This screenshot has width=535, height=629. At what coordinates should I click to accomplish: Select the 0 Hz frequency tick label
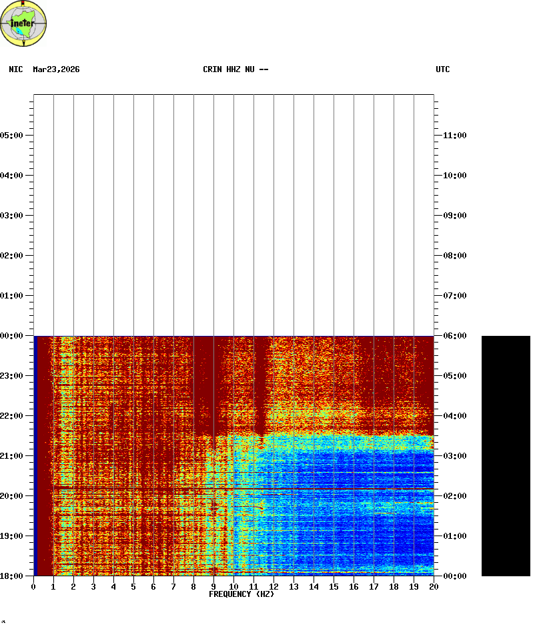pos(33,586)
